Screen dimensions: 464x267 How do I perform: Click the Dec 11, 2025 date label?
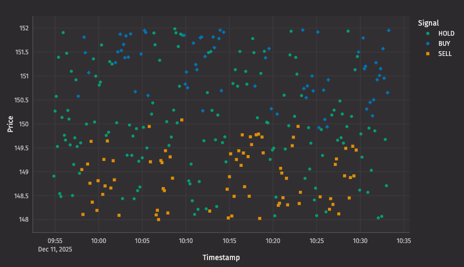pos(55,249)
